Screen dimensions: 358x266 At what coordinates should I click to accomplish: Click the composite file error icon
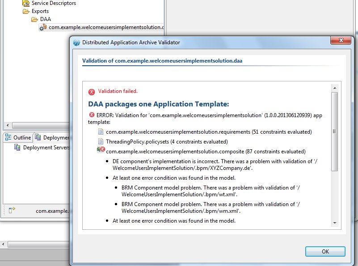click(101, 150)
